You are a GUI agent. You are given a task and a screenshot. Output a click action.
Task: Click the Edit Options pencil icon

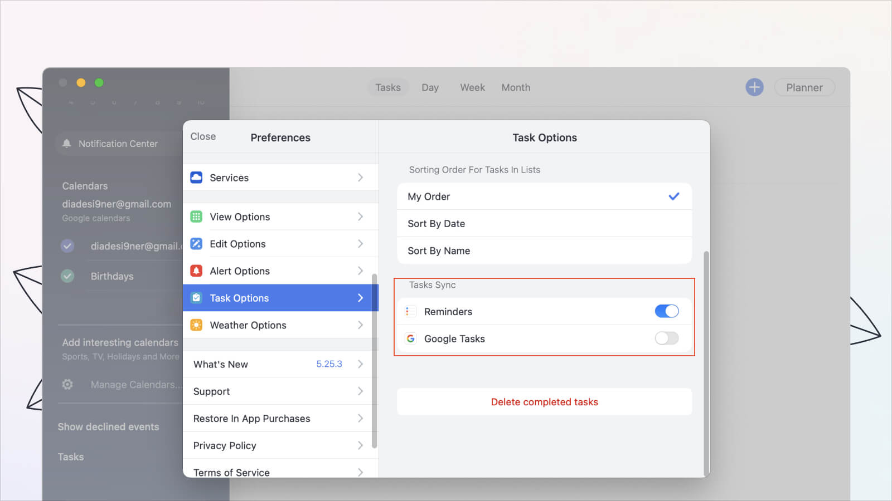(x=196, y=244)
